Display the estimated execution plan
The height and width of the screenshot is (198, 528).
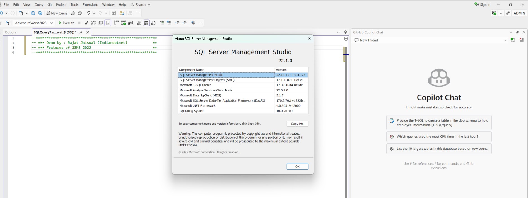click(94, 23)
